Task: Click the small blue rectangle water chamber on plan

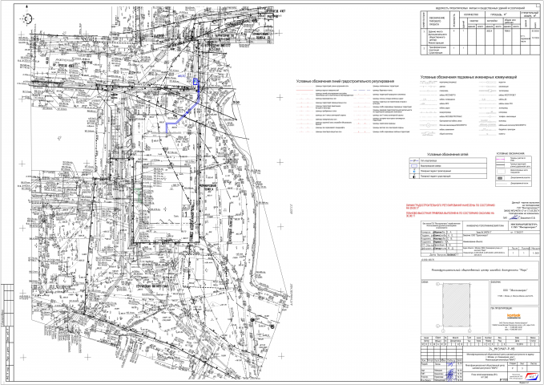Action: point(195,82)
